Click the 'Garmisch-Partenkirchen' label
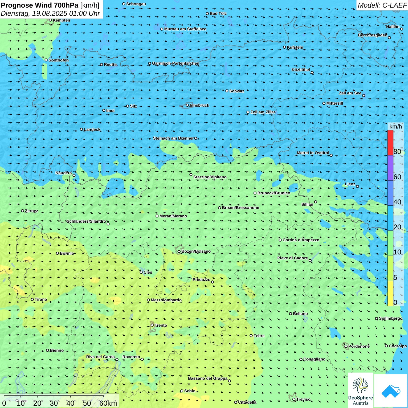 [x=176, y=63]
